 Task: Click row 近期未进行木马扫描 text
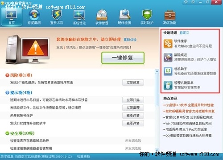pos(49,100)
